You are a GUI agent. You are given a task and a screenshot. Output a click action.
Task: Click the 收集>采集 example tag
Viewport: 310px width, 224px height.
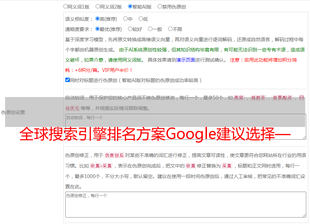(101, 166)
